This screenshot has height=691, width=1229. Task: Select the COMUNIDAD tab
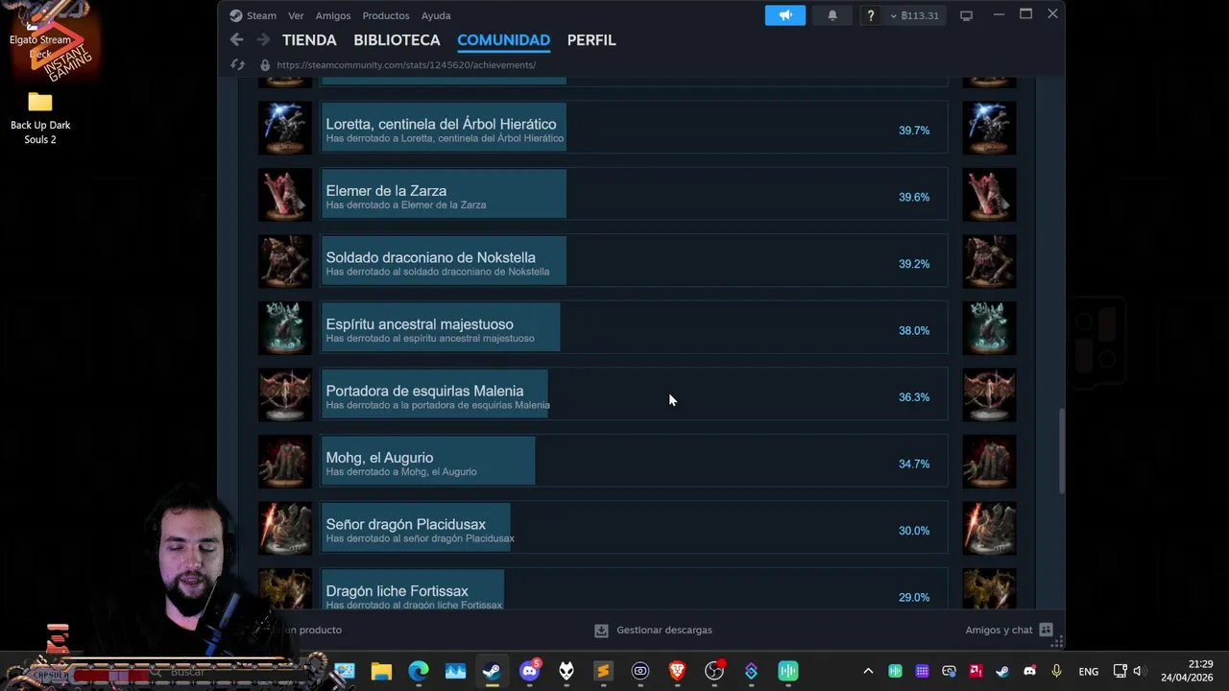pyautogui.click(x=503, y=40)
